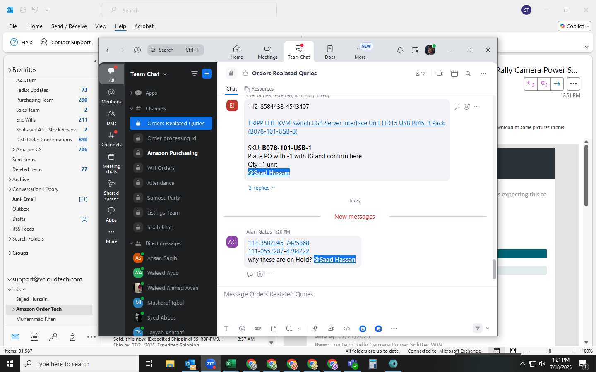Click More in Zoom left sidebar
The width and height of the screenshot is (596, 372).
[x=111, y=236]
